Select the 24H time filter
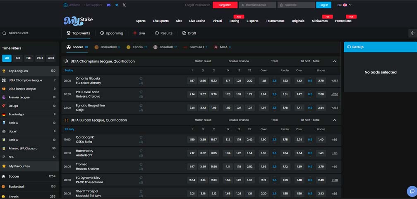This screenshot has height=199, width=417. pyautogui.click(x=40, y=58)
